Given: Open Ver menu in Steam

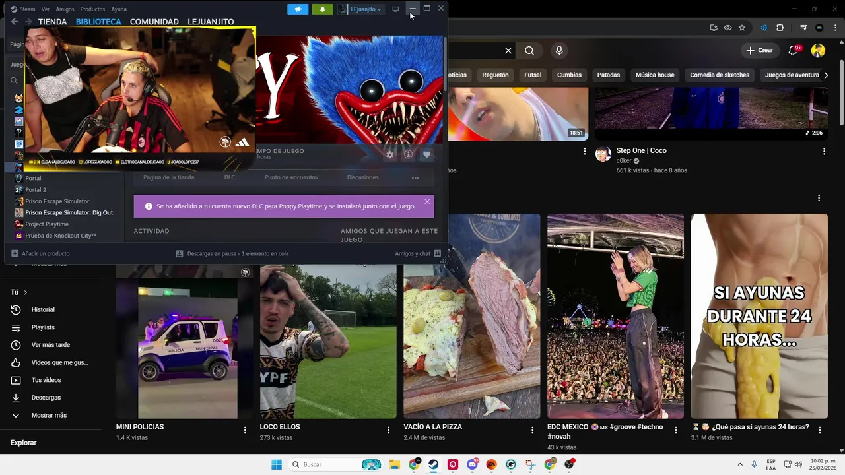Looking at the screenshot, I should click(46, 9).
